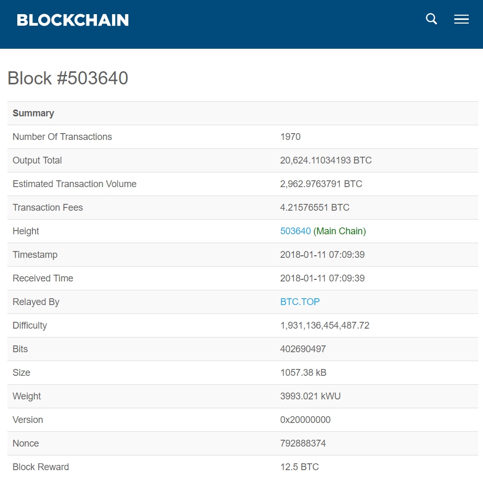Image resolution: width=483 pixels, height=478 pixels.
Task: Select the Nonce value 792888374
Action: pyautogui.click(x=303, y=443)
